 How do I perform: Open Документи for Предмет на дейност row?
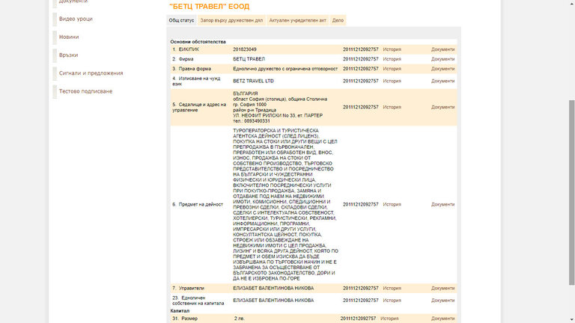[x=442, y=204]
